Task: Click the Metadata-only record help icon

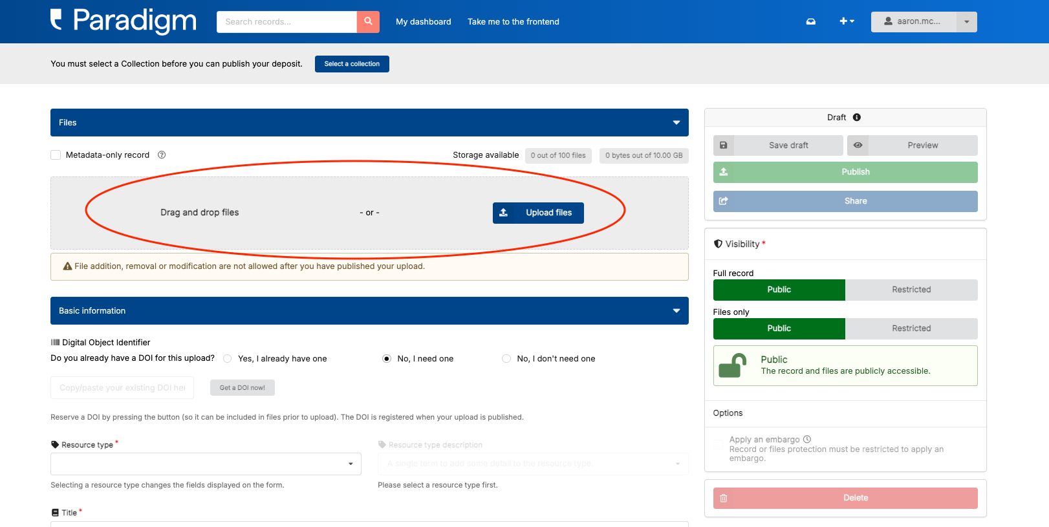Action: point(162,155)
